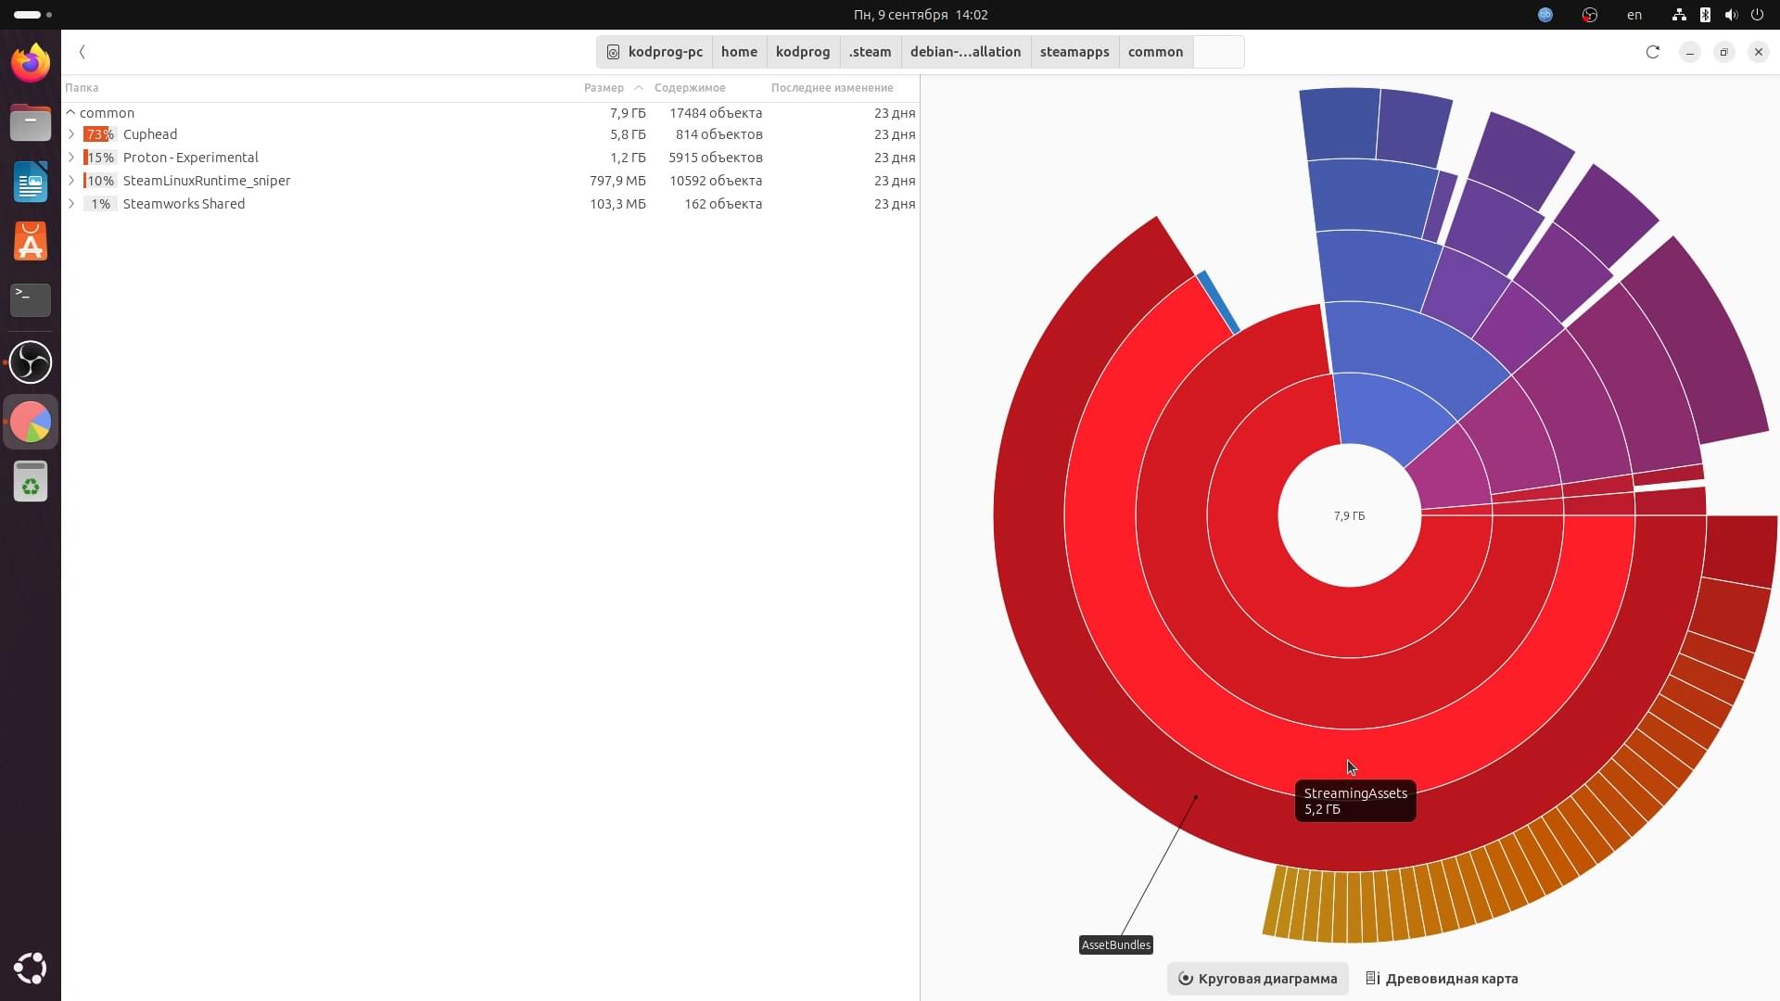Switch to Круговая диаграмма view
Screen dimensions: 1780x1001
click(1257, 979)
